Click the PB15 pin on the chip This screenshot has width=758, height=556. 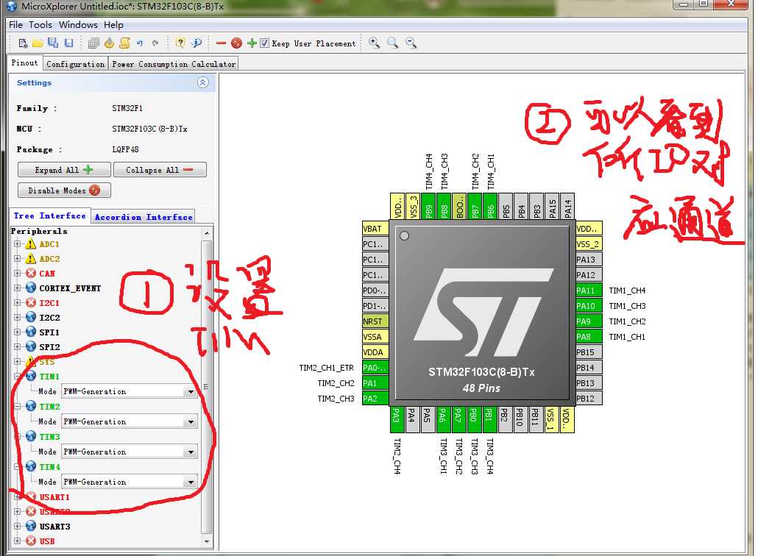tap(589, 352)
